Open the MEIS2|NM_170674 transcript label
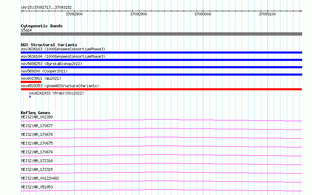Image resolution: width=312 pixels, height=195 pixels. tap(37, 152)
